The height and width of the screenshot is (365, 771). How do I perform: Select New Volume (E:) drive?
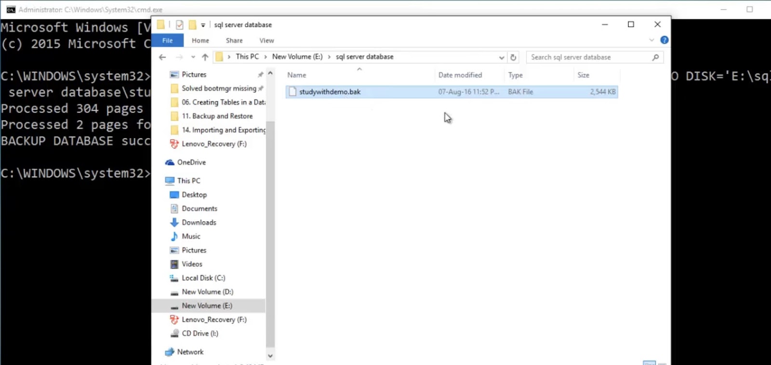[x=208, y=306]
